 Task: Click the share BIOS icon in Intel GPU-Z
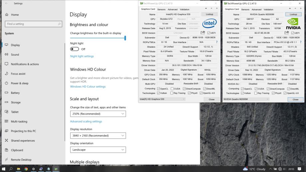pyautogui.click(x=203, y=33)
